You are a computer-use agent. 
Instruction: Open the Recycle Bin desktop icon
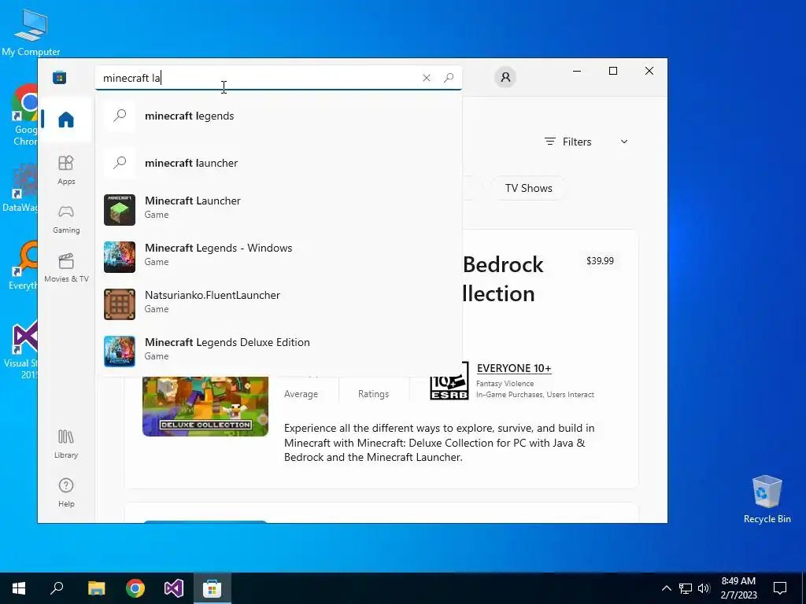[767, 499]
